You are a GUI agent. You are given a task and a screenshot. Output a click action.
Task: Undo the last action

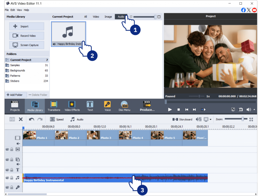point(31,119)
